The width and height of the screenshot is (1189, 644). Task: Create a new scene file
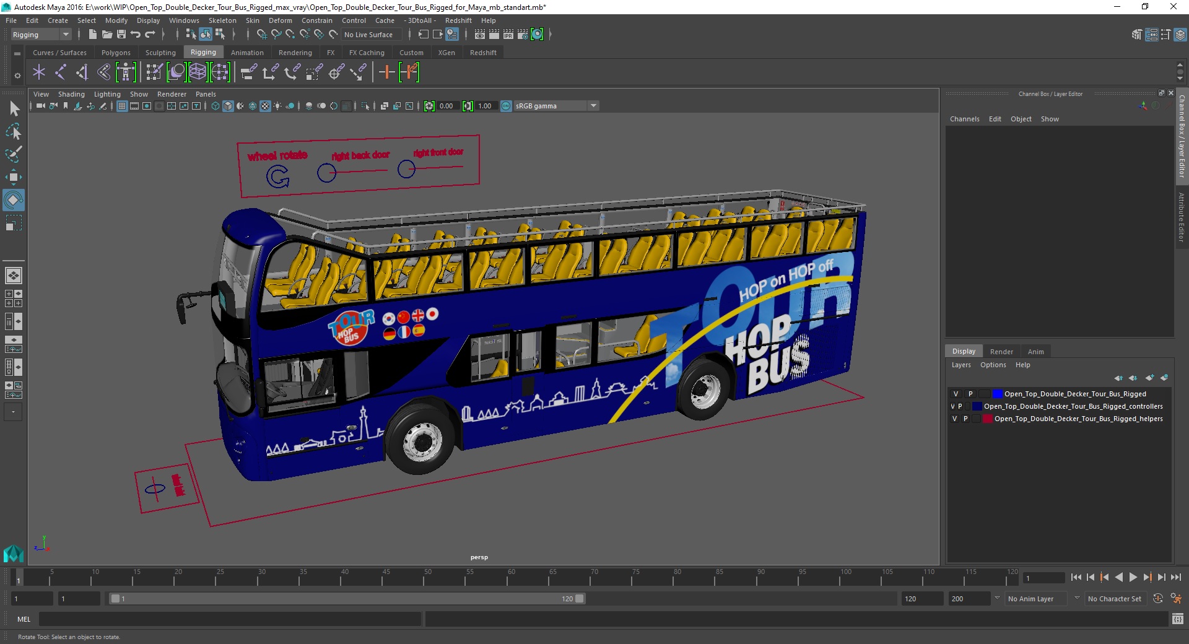[93, 35]
